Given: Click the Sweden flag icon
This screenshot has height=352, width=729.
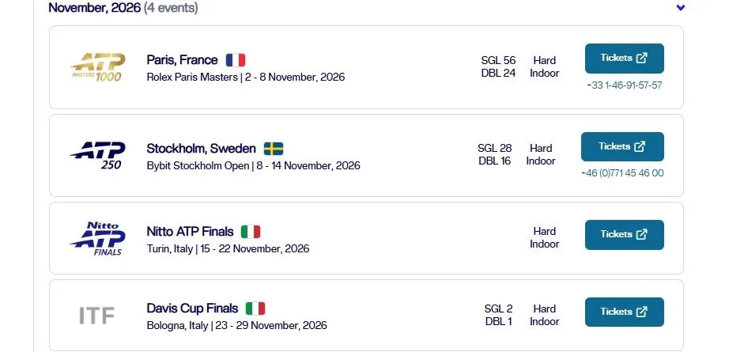Looking at the screenshot, I should 274,148.
